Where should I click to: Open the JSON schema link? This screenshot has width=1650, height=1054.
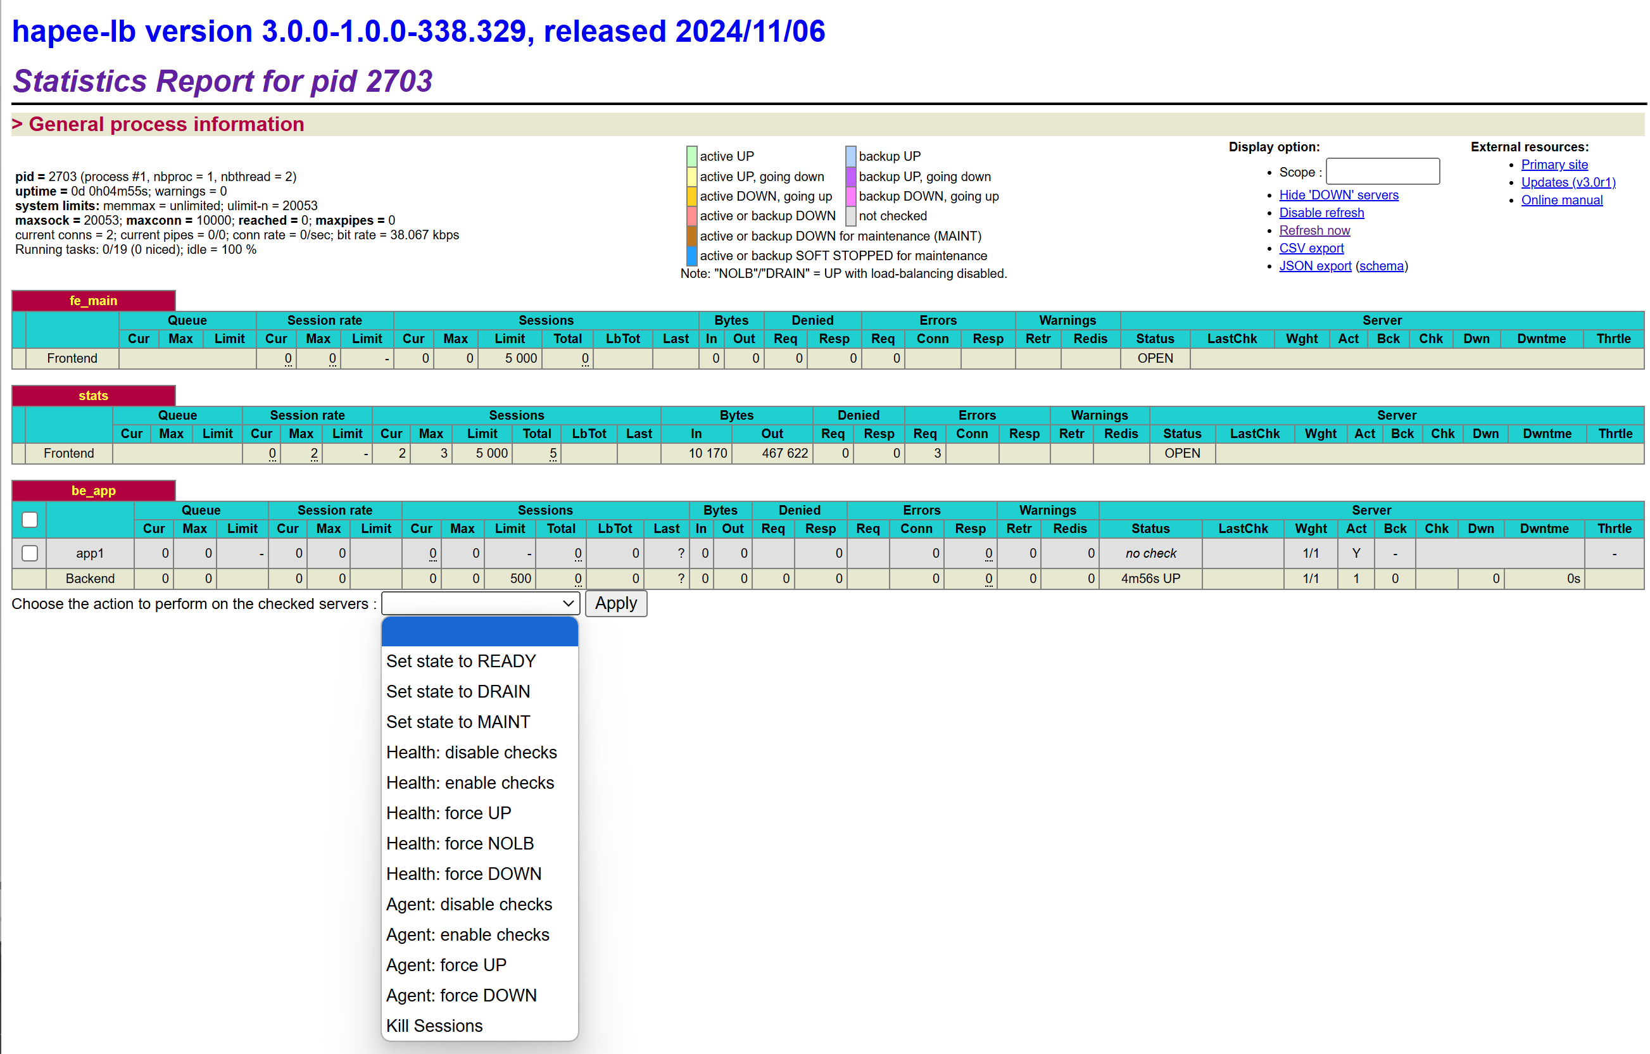pyautogui.click(x=1382, y=266)
